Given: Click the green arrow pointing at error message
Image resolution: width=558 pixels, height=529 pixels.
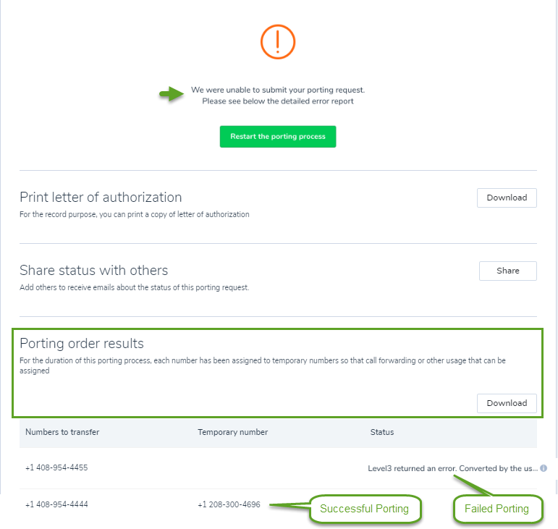Looking at the screenshot, I should coord(172,94).
